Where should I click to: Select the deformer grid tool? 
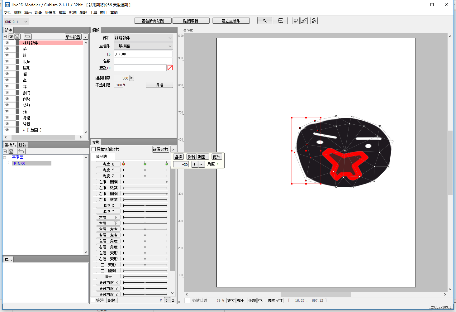280,21
